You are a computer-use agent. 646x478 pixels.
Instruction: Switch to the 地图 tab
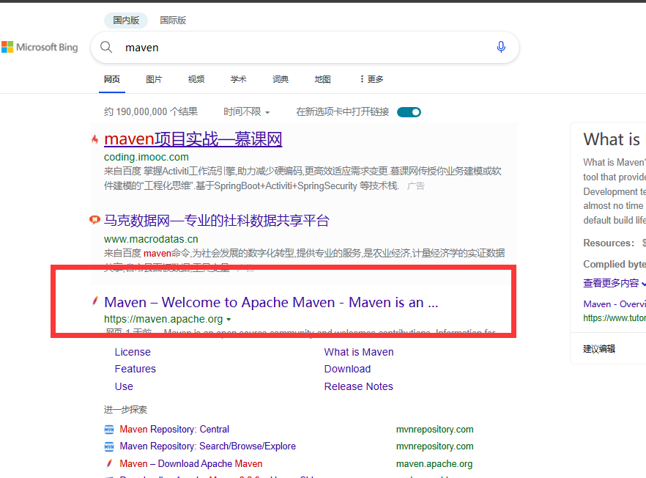click(322, 79)
